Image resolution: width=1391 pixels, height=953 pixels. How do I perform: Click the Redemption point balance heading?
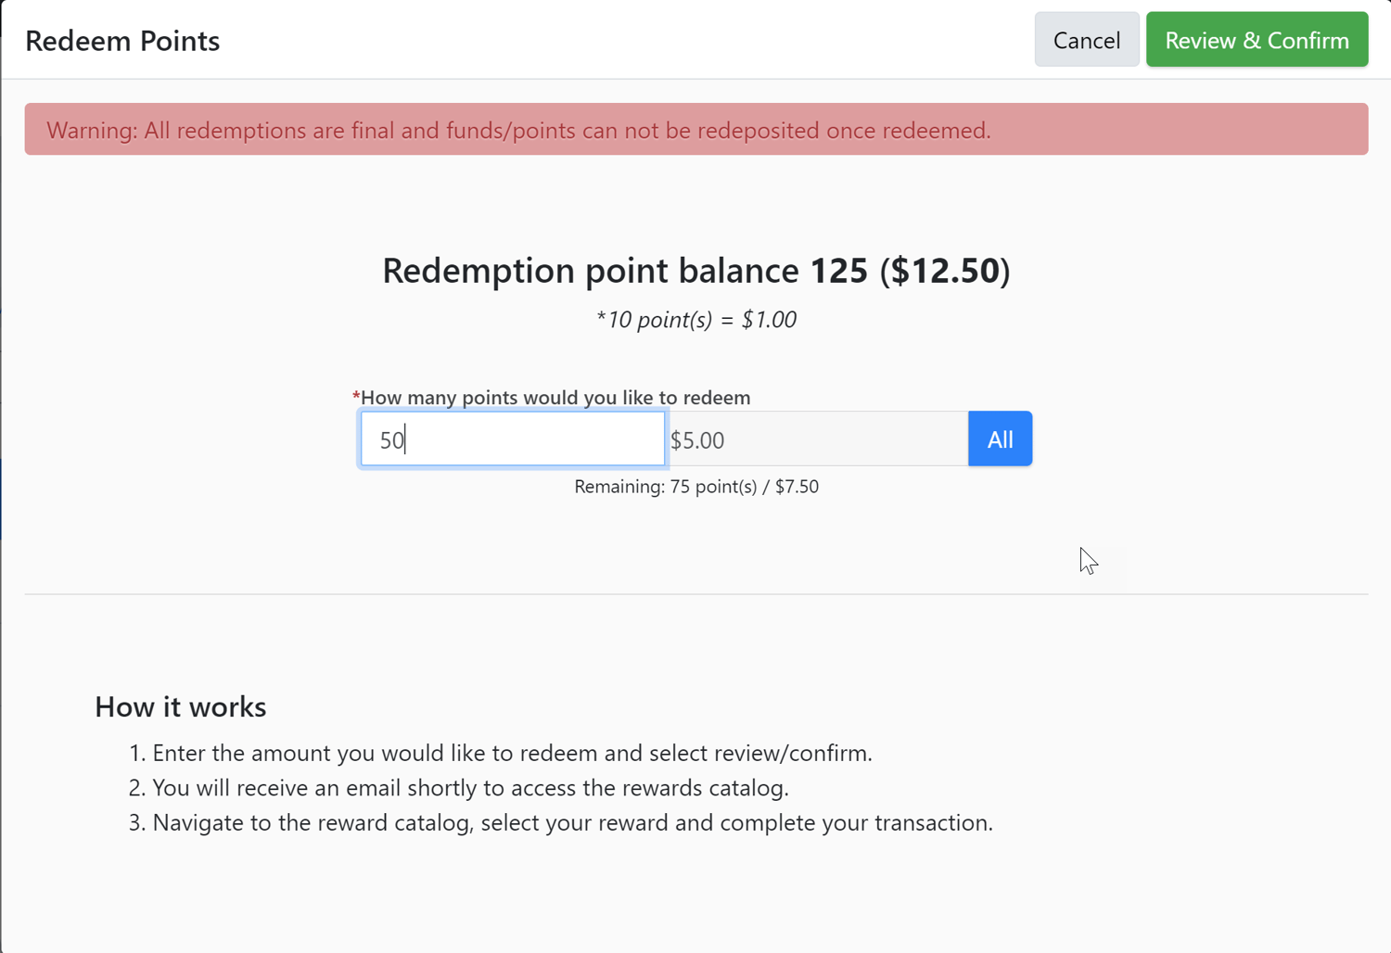695,271
